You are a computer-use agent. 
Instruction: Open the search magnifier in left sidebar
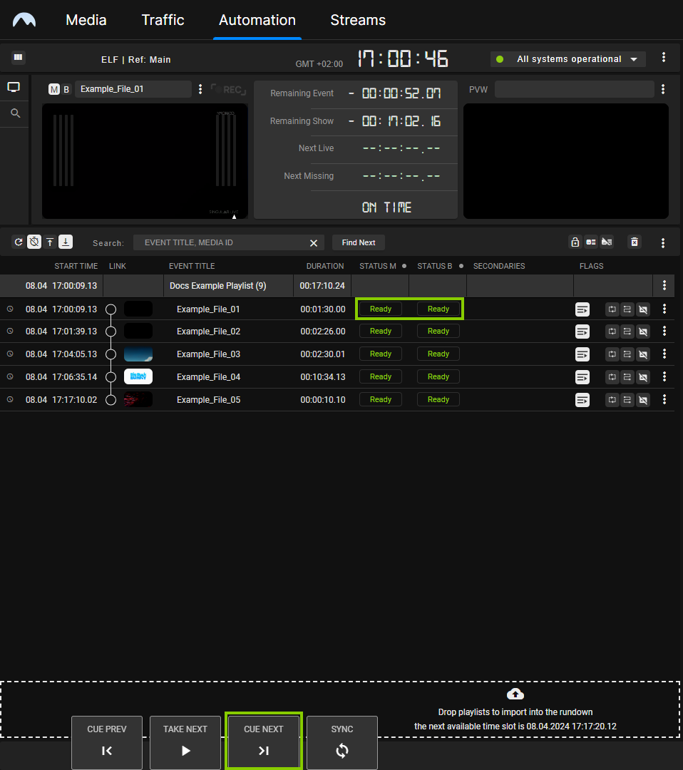(x=15, y=113)
